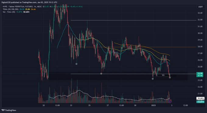Viewport: 207px width, 113px height.
Task: Click the purple lightning bolt icon
Action: coord(170,101)
